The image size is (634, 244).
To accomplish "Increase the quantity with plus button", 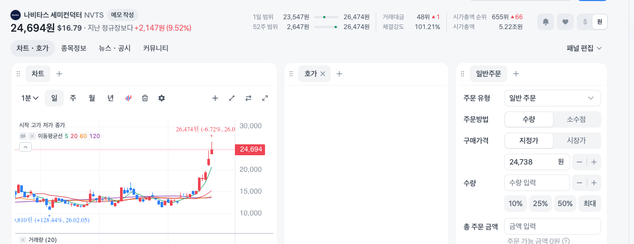I will (x=594, y=183).
